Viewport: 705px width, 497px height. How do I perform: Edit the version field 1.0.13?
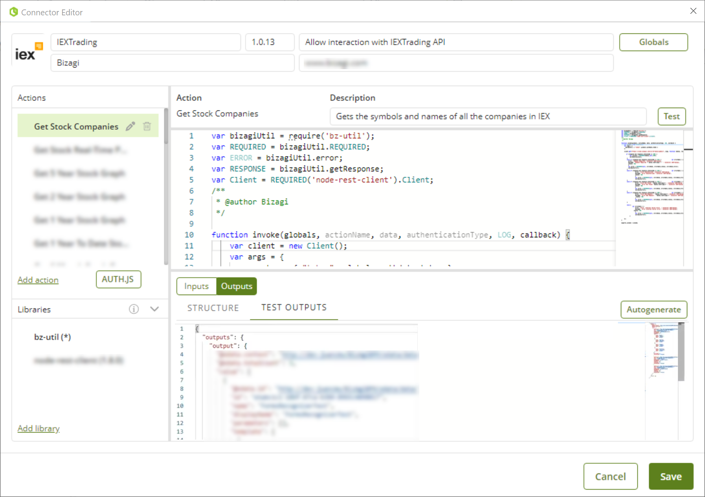270,42
